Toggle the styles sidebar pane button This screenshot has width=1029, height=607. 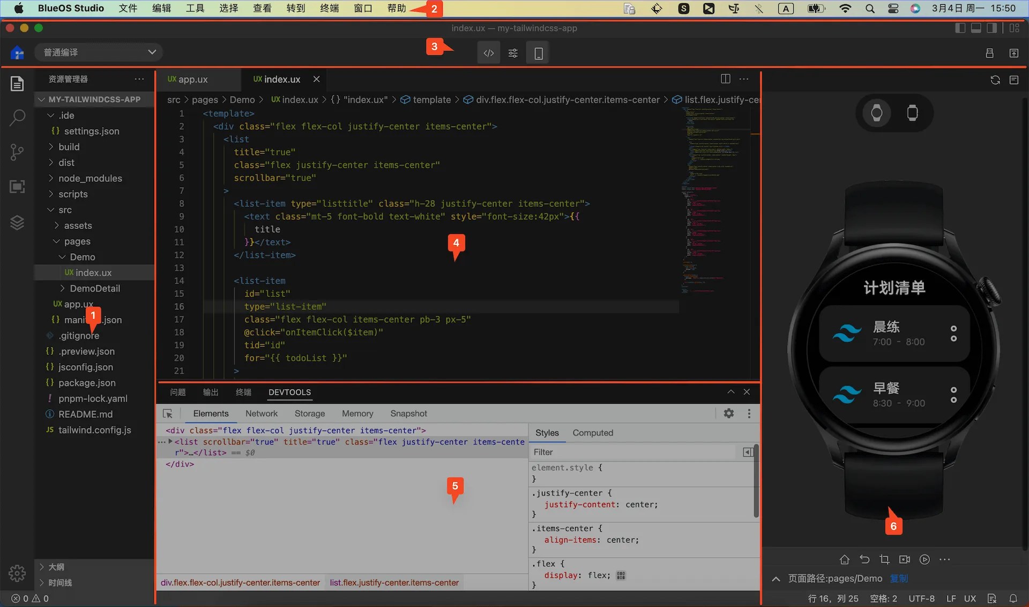(748, 452)
